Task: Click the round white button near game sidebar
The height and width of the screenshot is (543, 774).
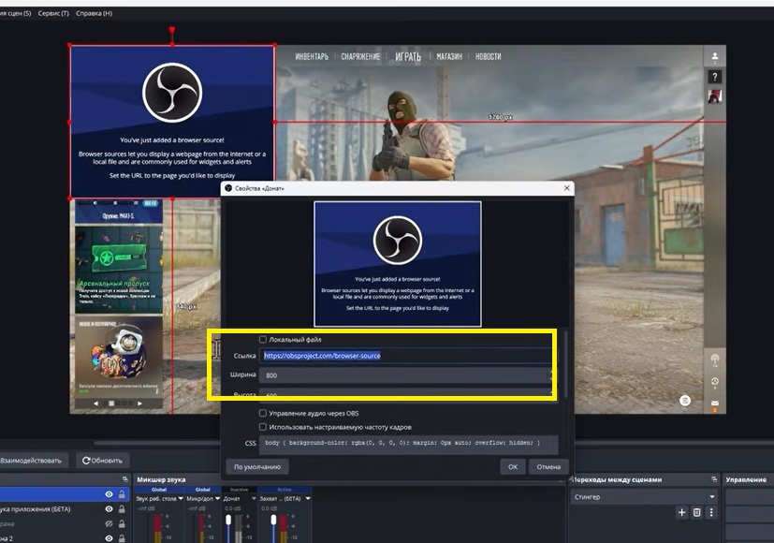Action: click(x=685, y=401)
